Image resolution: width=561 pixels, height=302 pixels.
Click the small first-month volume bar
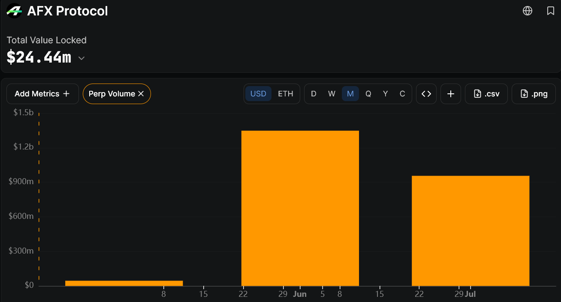[x=124, y=283]
